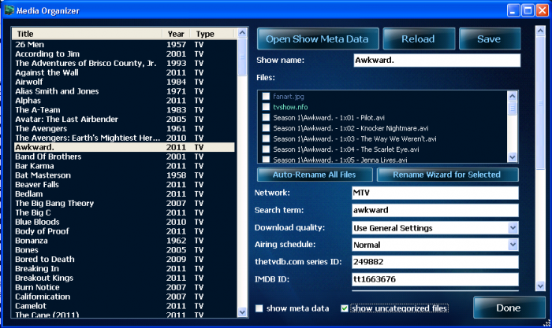This screenshot has width=552, height=328.
Task: Select Alias Smith and Jones
Action: pos(125,91)
